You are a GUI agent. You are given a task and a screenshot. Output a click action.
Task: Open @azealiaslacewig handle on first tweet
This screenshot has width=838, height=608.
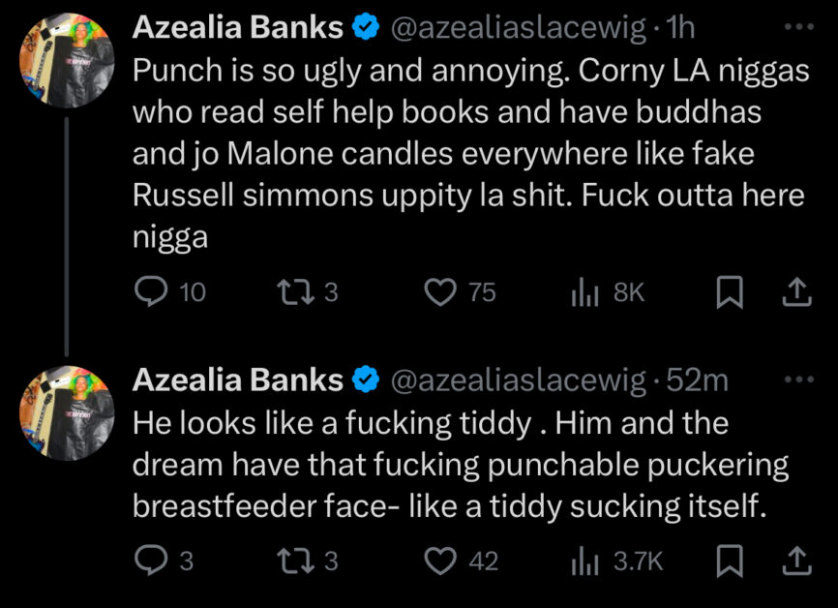[519, 27]
